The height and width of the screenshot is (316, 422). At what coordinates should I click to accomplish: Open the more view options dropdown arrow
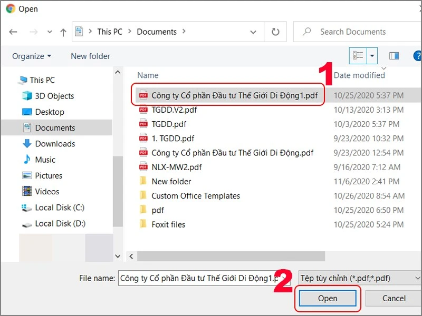pos(372,56)
